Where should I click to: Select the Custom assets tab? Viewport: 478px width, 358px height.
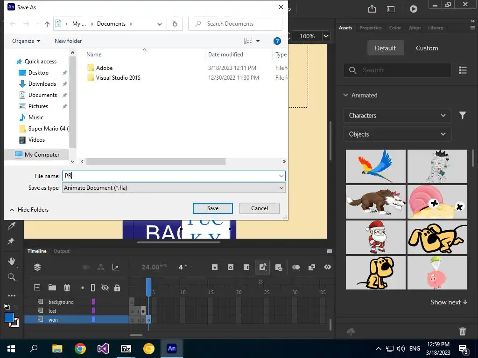pos(427,48)
